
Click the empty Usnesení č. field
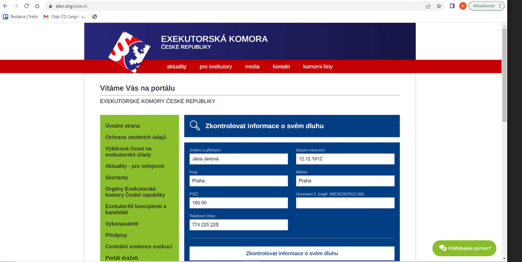click(x=345, y=203)
